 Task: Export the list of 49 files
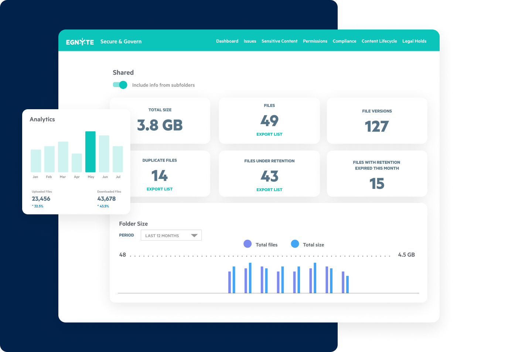coord(269,134)
